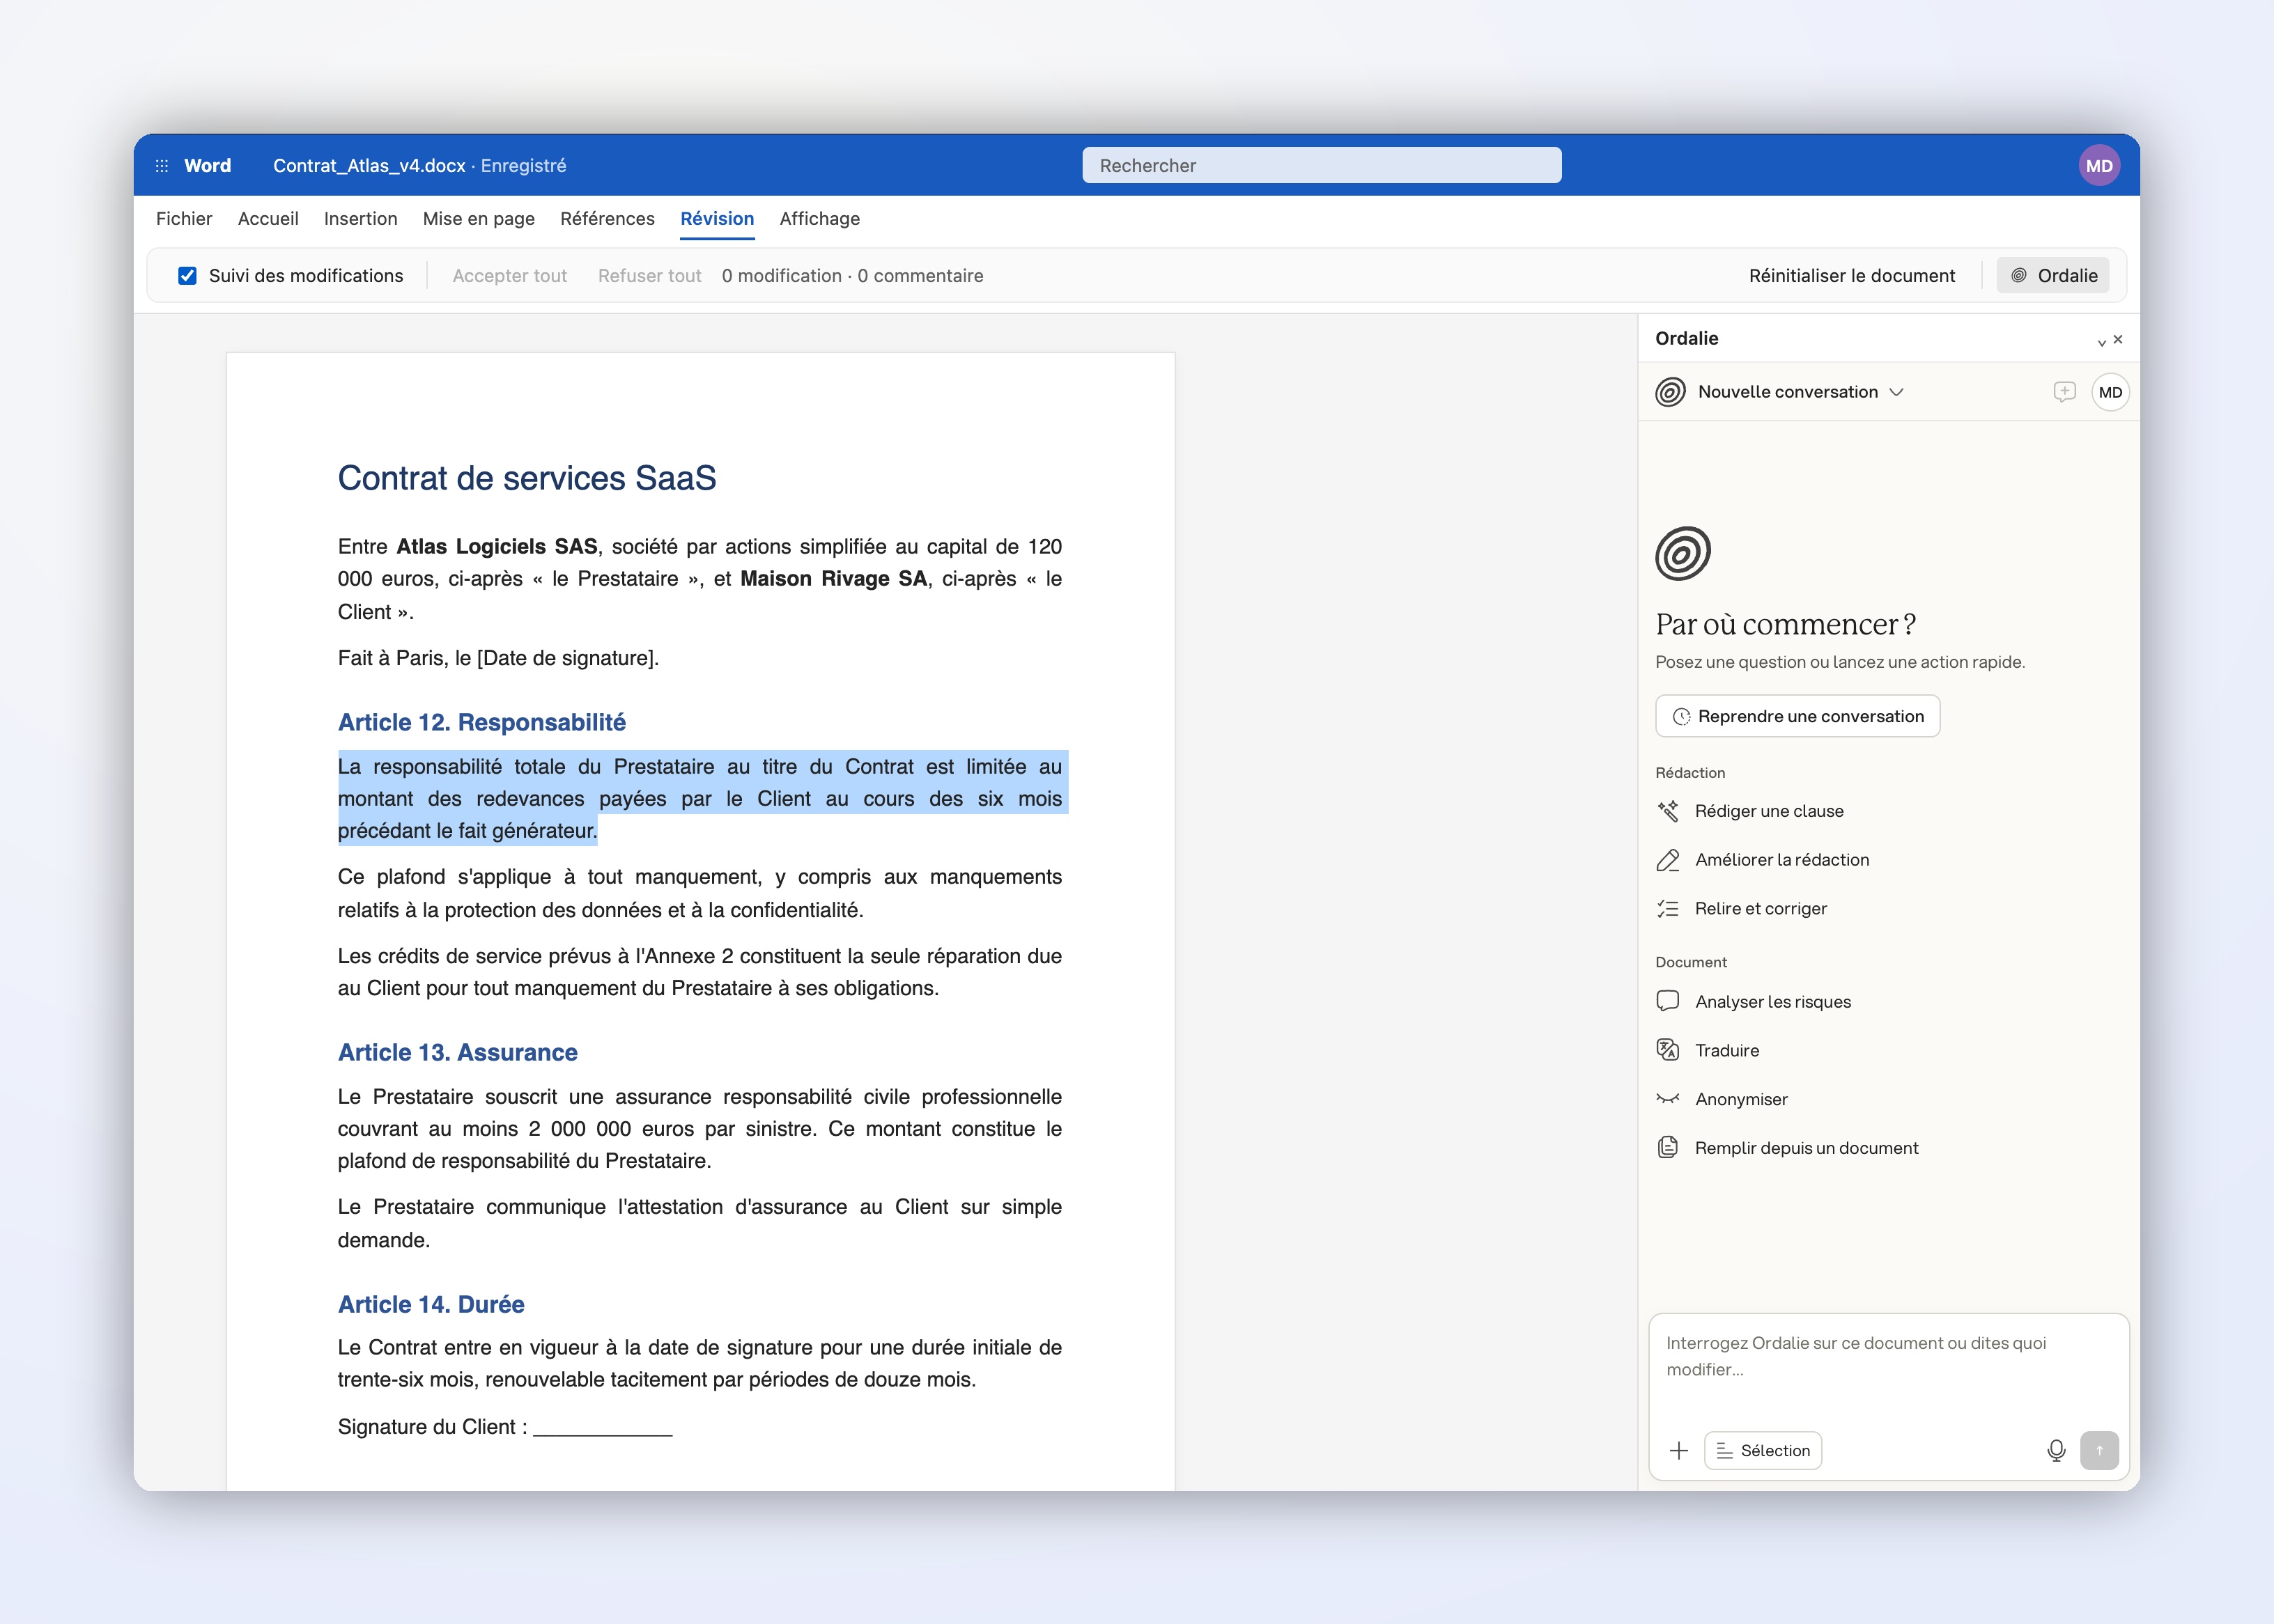
Task: Click the Relire et corriger checklist icon
Action: 1668,909
